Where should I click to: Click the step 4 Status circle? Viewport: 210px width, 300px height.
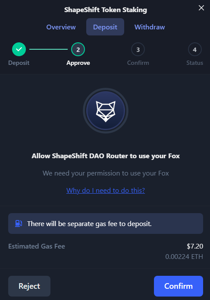[x=195, y=49]
